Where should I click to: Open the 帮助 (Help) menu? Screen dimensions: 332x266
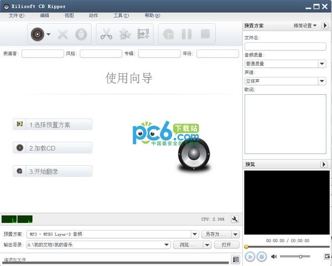tap(152, 16)
